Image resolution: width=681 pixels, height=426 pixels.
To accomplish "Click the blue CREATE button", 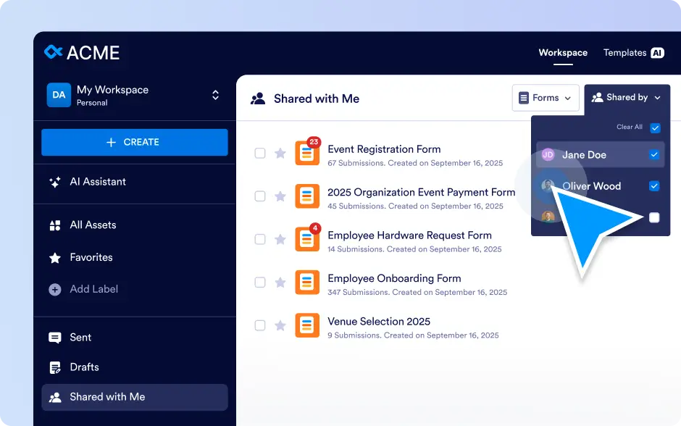I will 135,142.
